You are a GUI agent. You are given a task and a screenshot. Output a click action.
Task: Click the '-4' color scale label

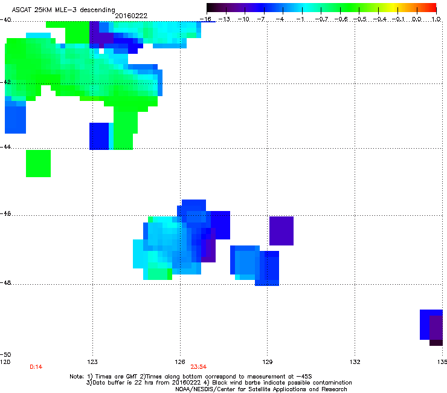point(281,19)
